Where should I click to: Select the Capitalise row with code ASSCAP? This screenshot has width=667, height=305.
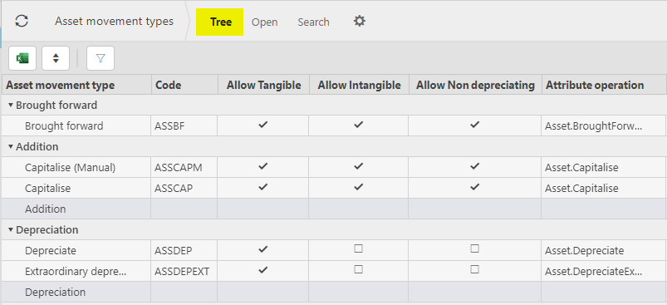click(334, 188)
